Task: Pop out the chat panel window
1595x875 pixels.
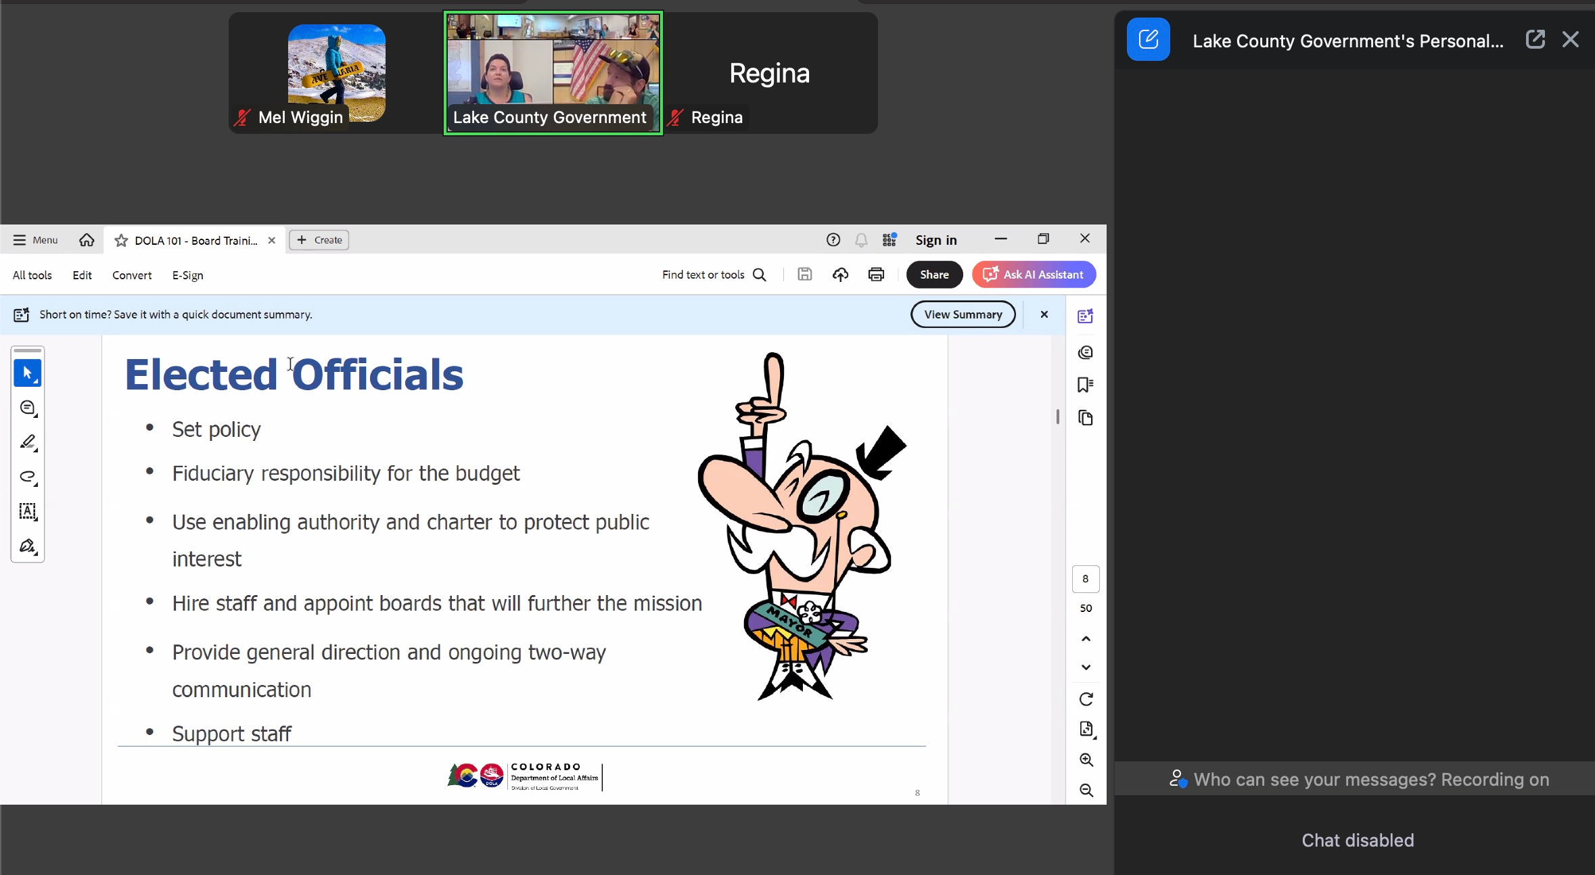Action: pos(1535,39)
